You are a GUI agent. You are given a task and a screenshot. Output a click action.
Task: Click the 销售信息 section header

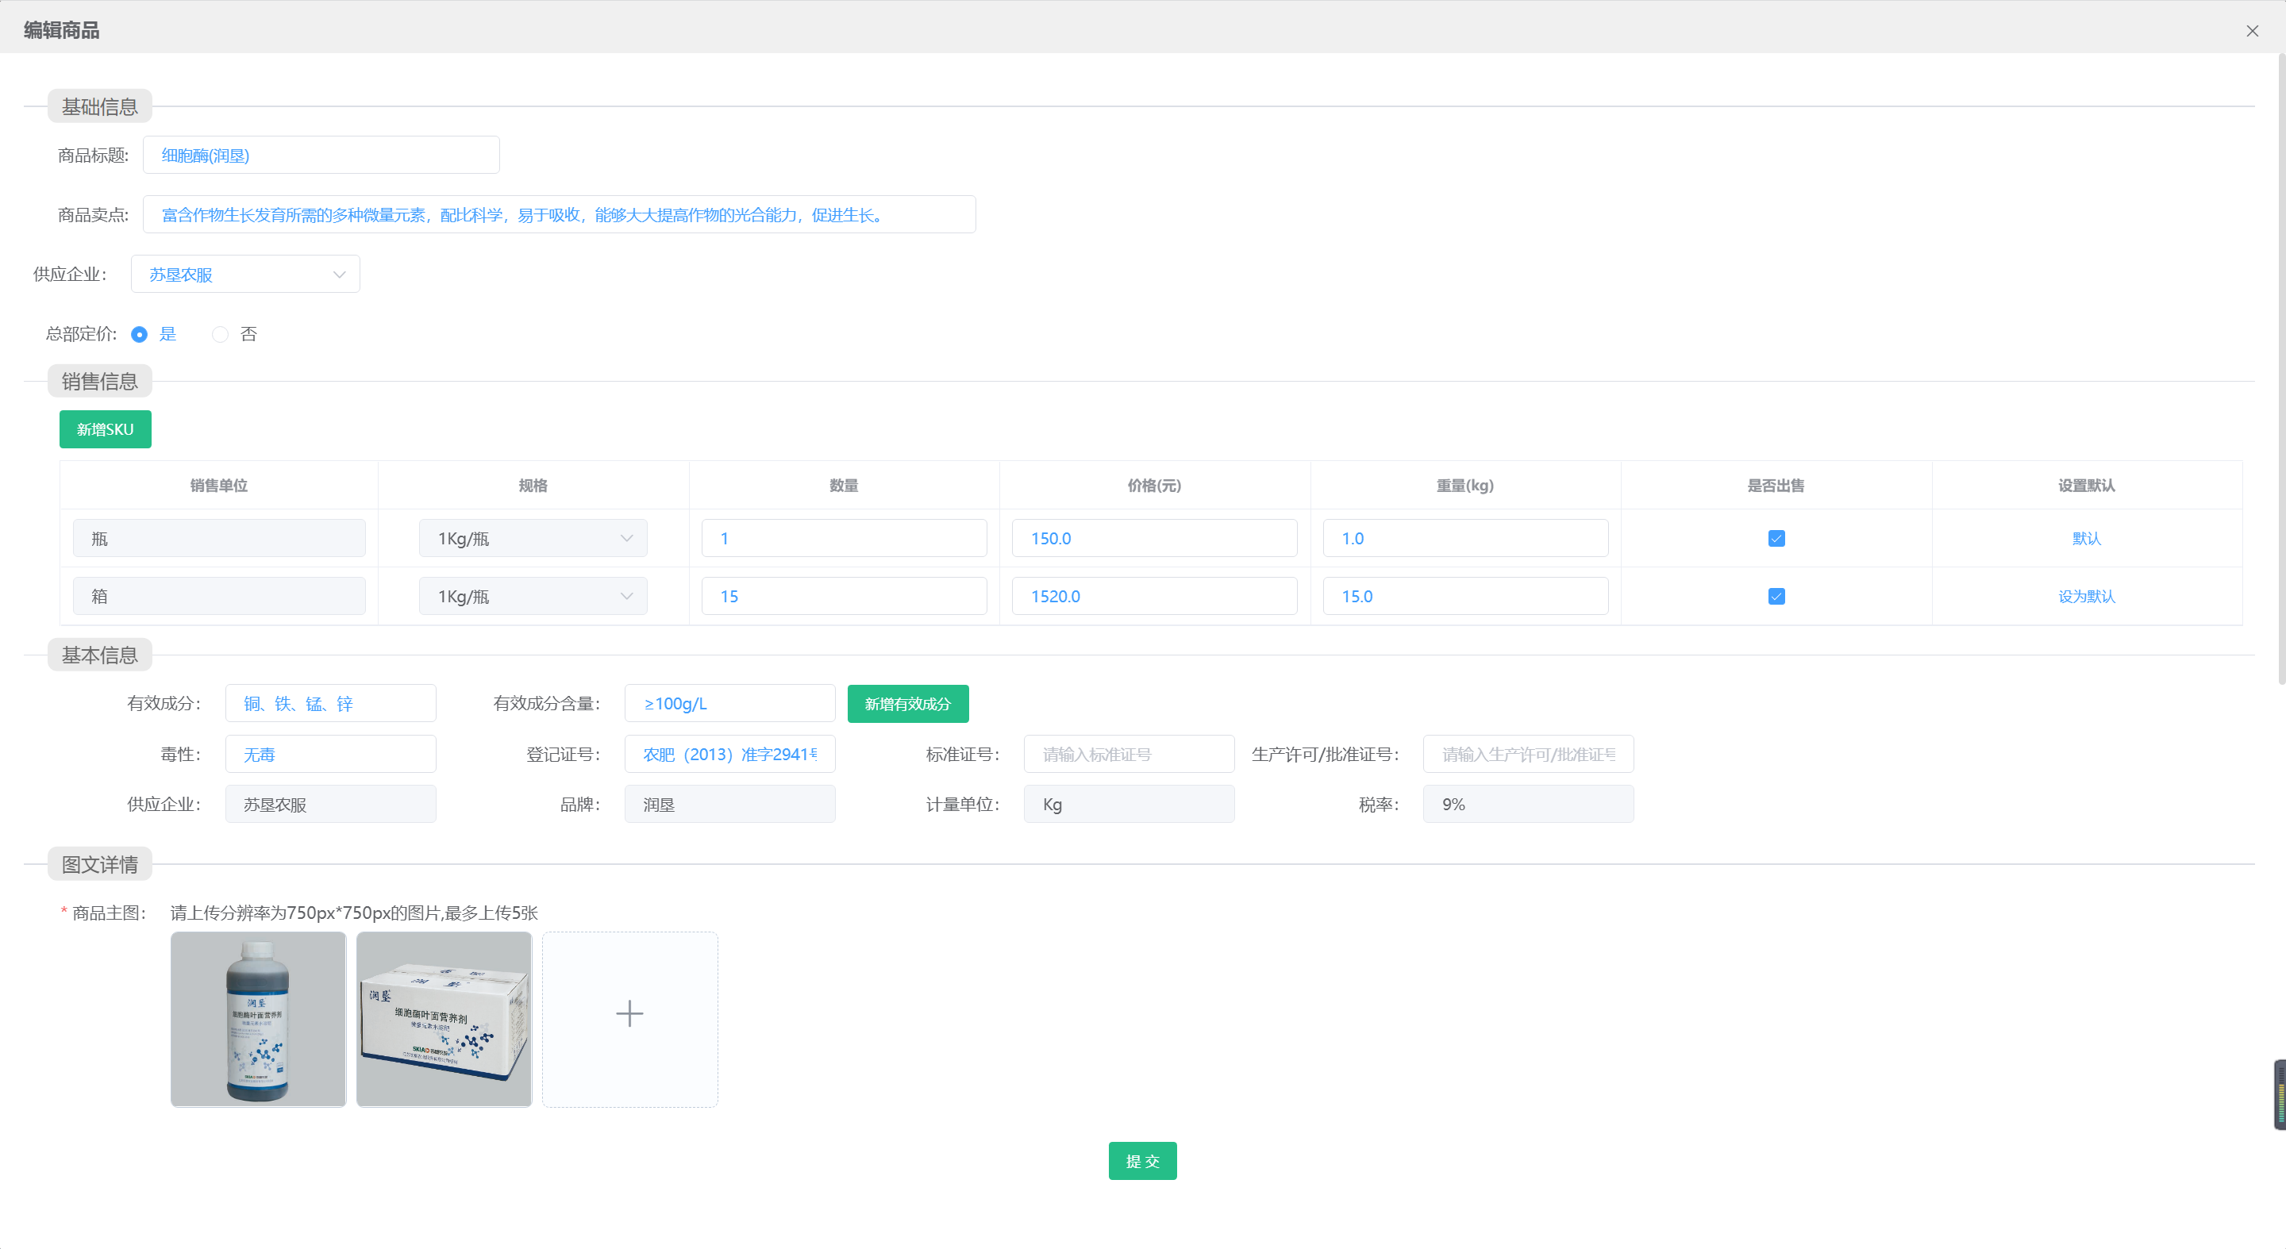tap(99, 382)
